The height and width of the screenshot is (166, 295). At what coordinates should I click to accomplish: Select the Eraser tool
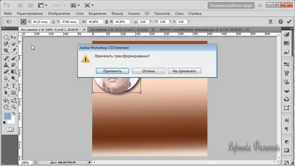tap(6, 72)
